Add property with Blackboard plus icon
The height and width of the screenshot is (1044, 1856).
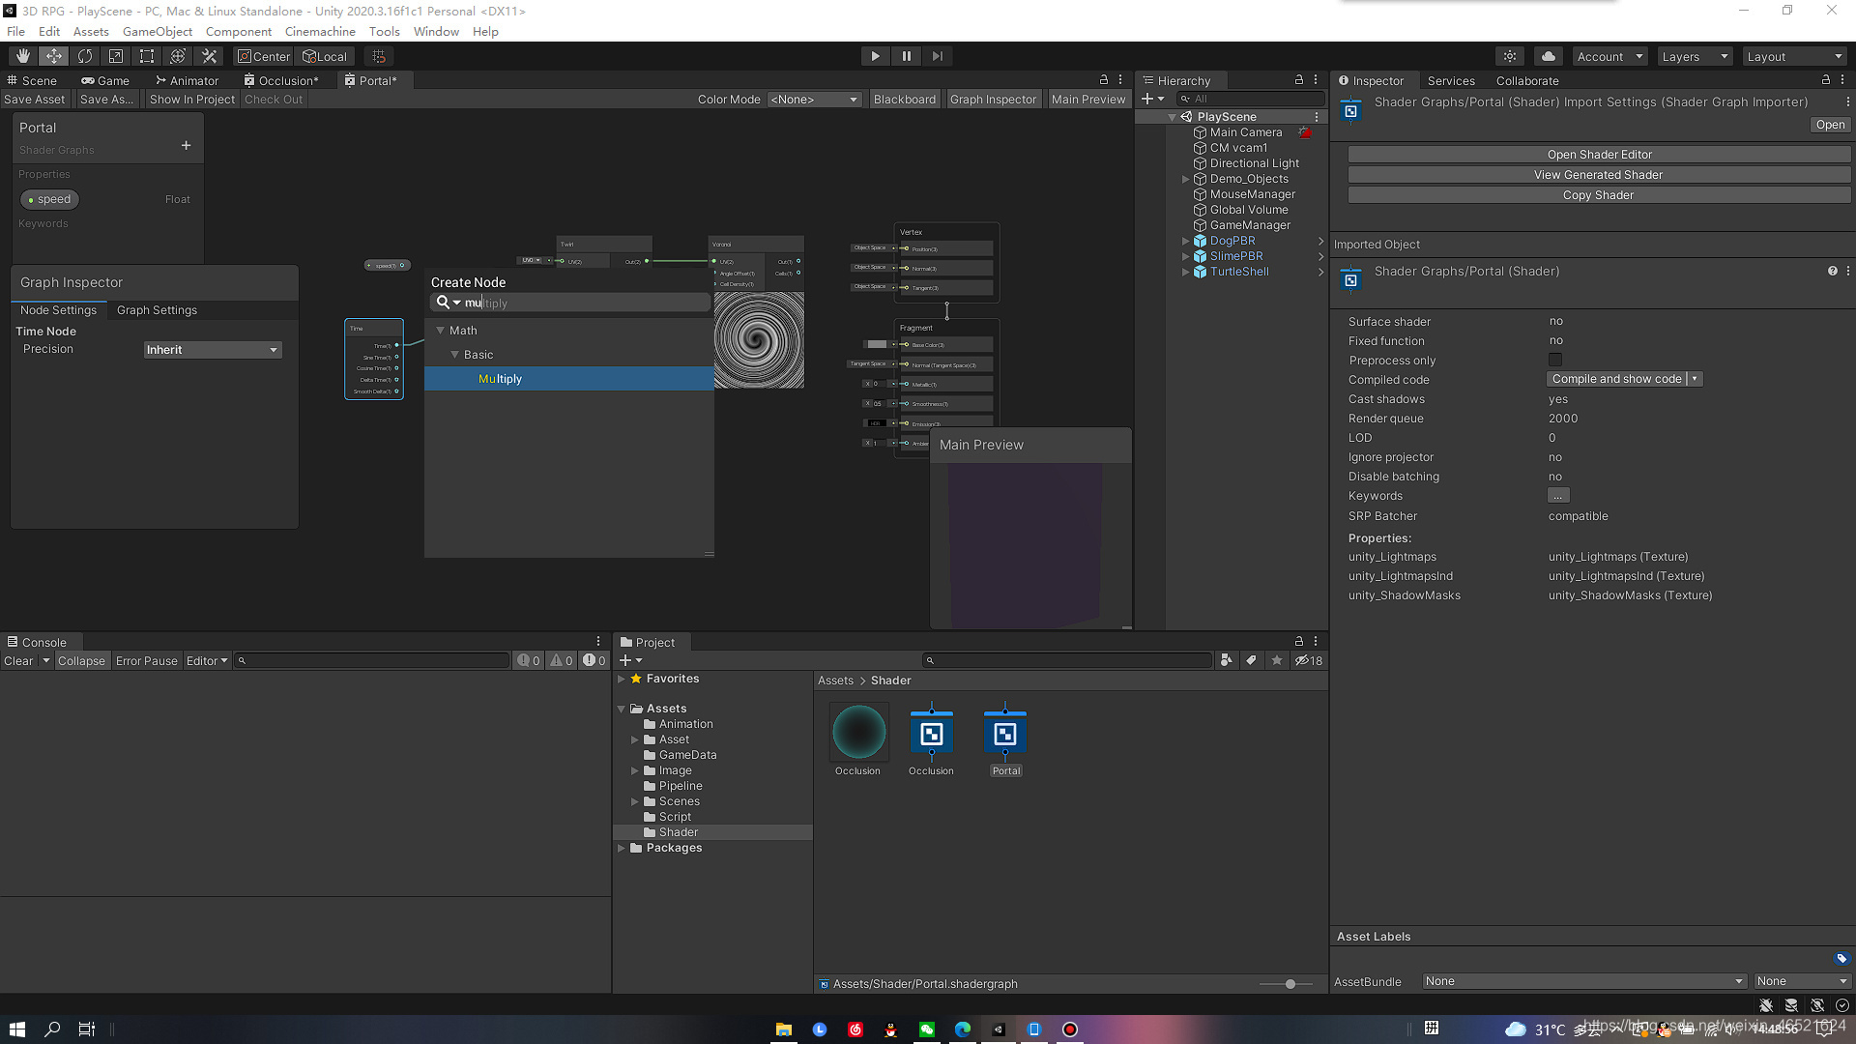tap(186, 146)
